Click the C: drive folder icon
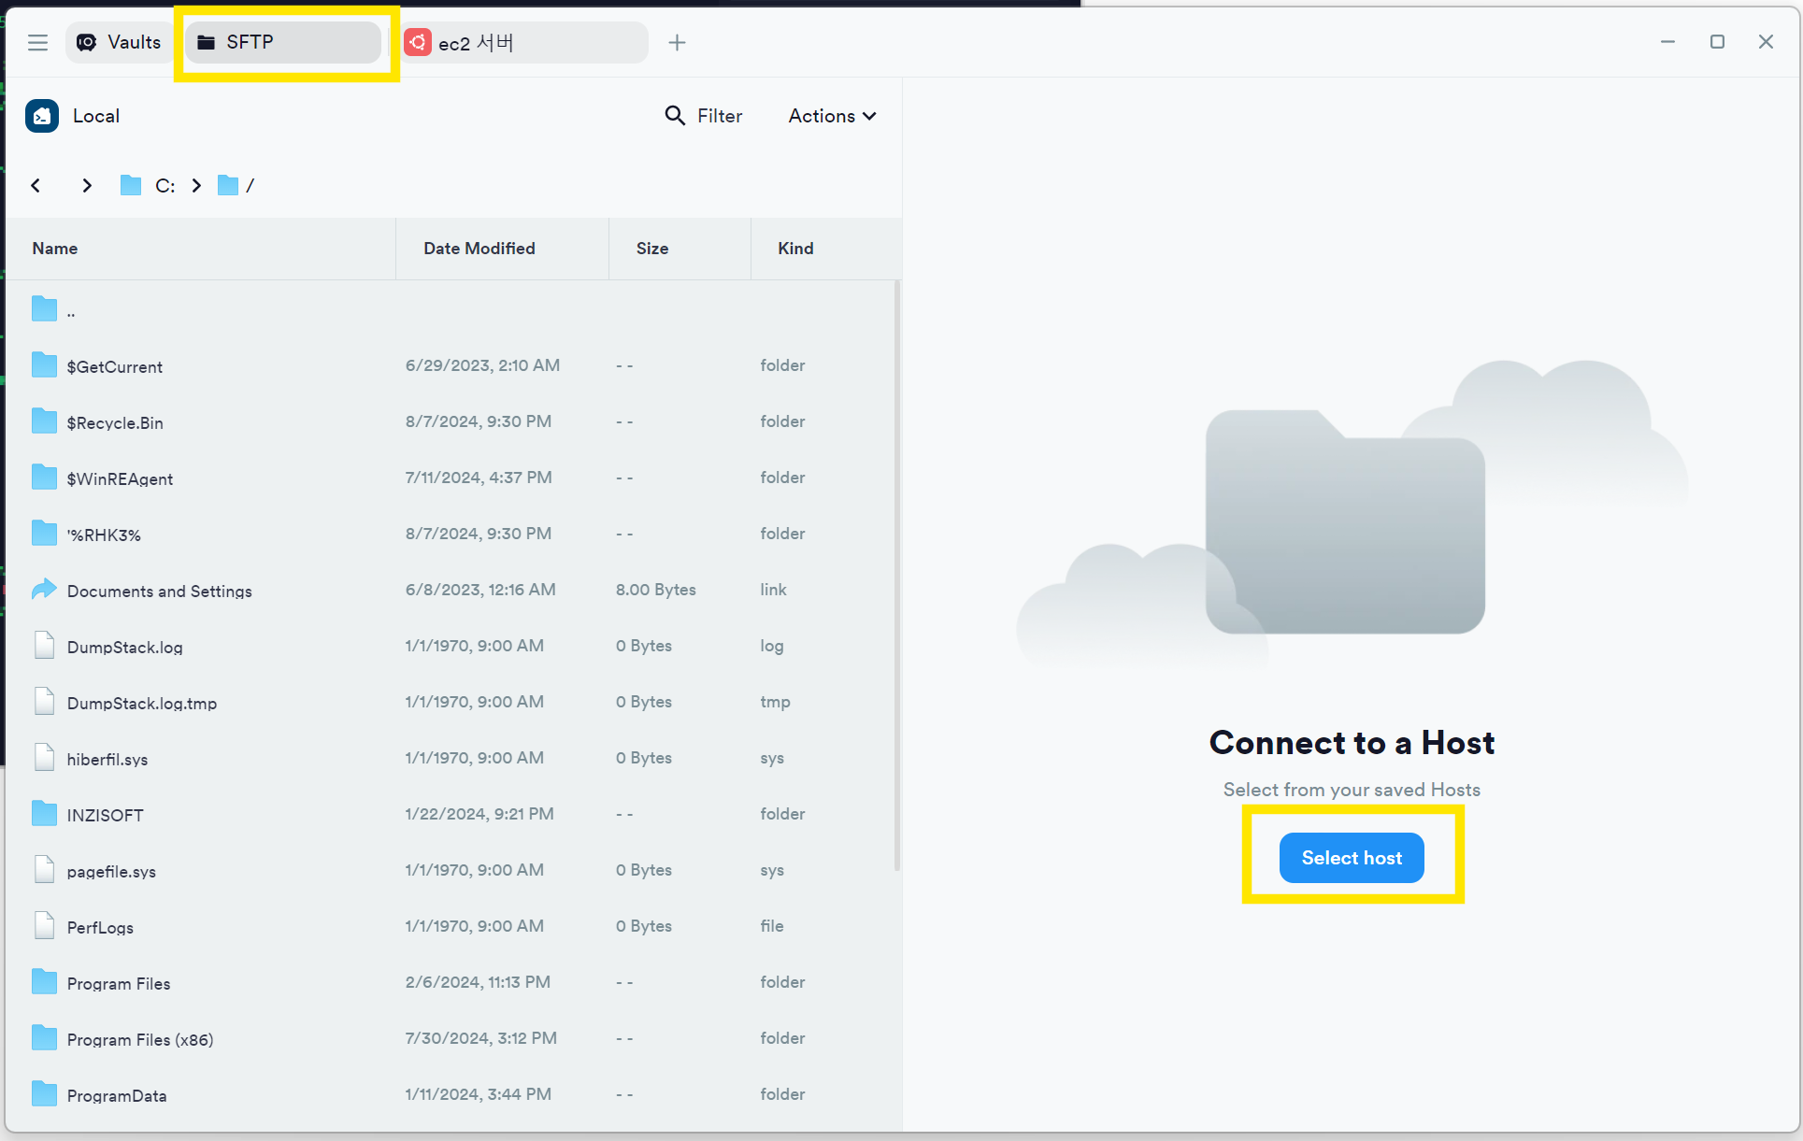The image size is (1803, 1141). point(131,185)
